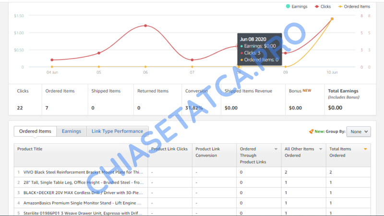Viewport: 384px width, 216px height.
Task: Click the Ordered Items summary value 7
Action: [47, 108]
